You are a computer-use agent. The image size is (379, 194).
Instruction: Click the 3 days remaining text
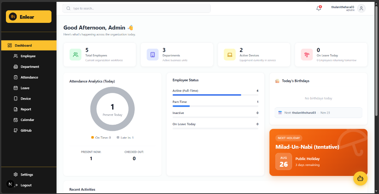(x=308, y=165)
